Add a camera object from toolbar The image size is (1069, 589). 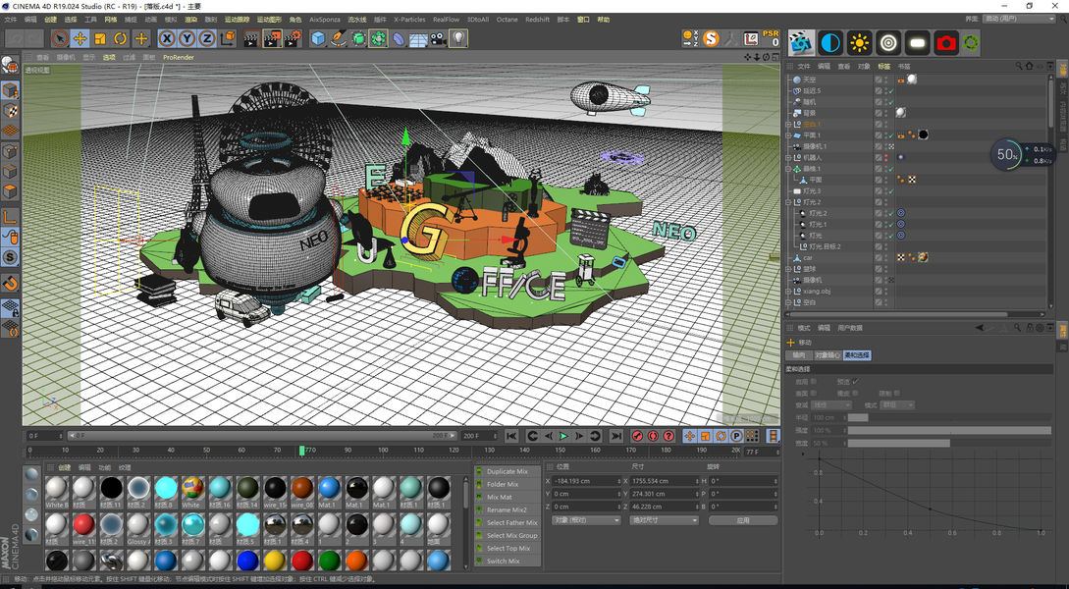pyautogui.click(x=439, y=38)
